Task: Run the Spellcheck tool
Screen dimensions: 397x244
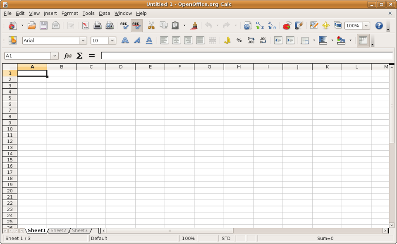Action: pyautogui.click(x=125, y=25)
